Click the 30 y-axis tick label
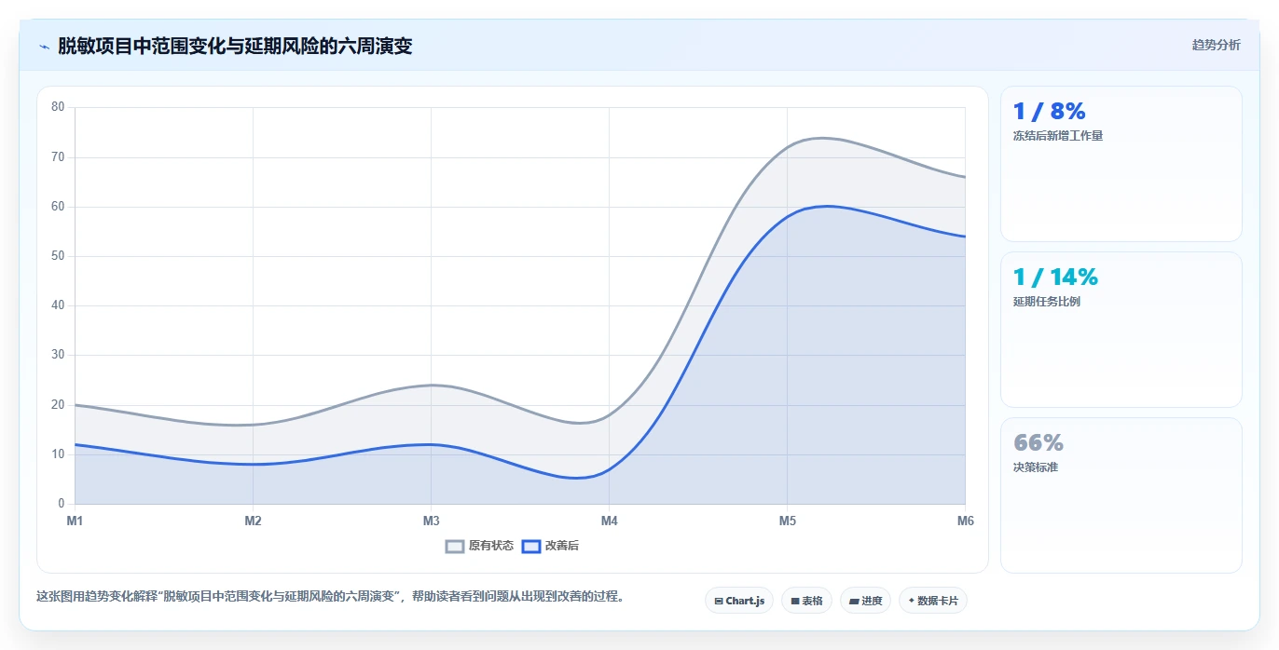The width and height of the screenshot is (1279, 650). [x=58, y=355]
